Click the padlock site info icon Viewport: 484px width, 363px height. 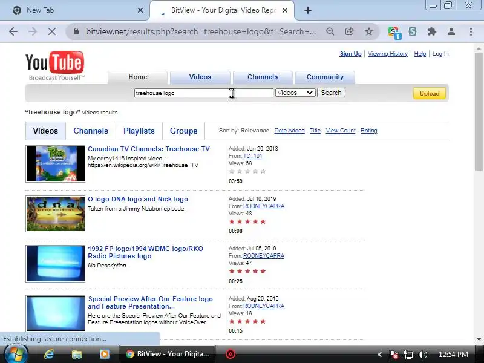coord(76,31)
